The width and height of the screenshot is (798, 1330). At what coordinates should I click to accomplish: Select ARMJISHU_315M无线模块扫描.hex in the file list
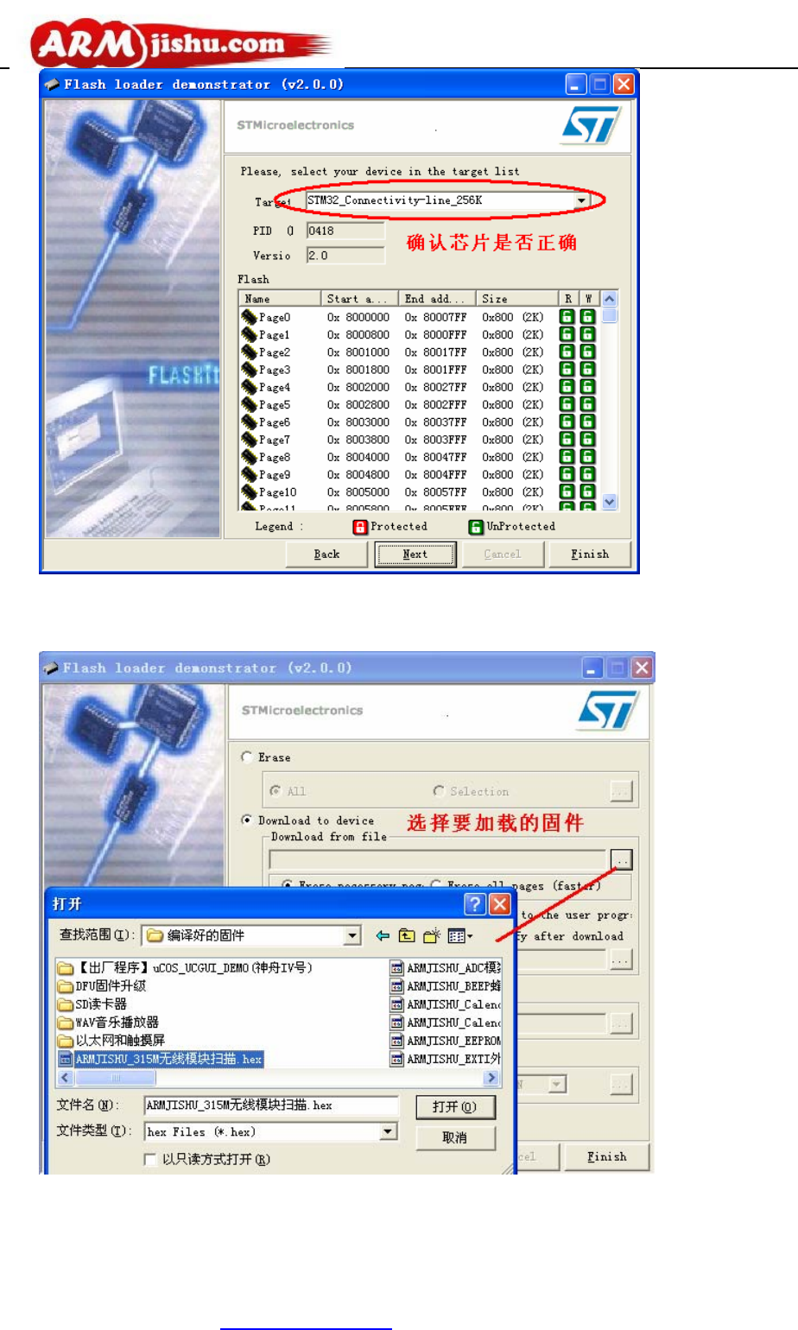pos(160,1059)
